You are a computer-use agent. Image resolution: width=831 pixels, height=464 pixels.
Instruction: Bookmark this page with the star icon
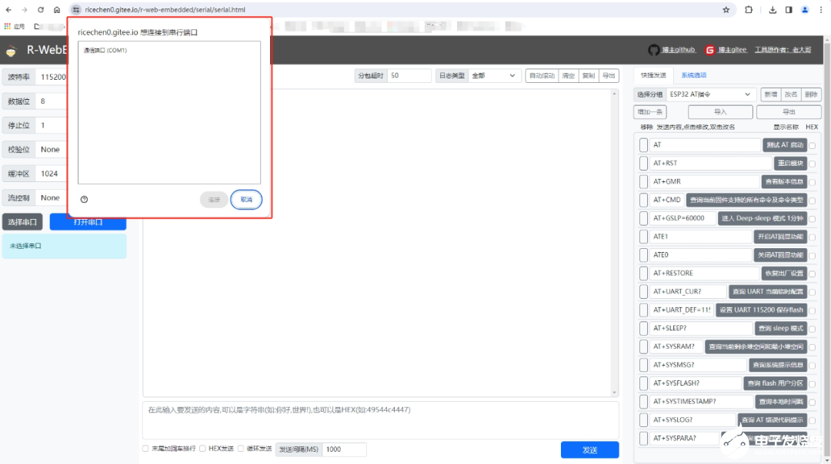(x=726, y=10)
